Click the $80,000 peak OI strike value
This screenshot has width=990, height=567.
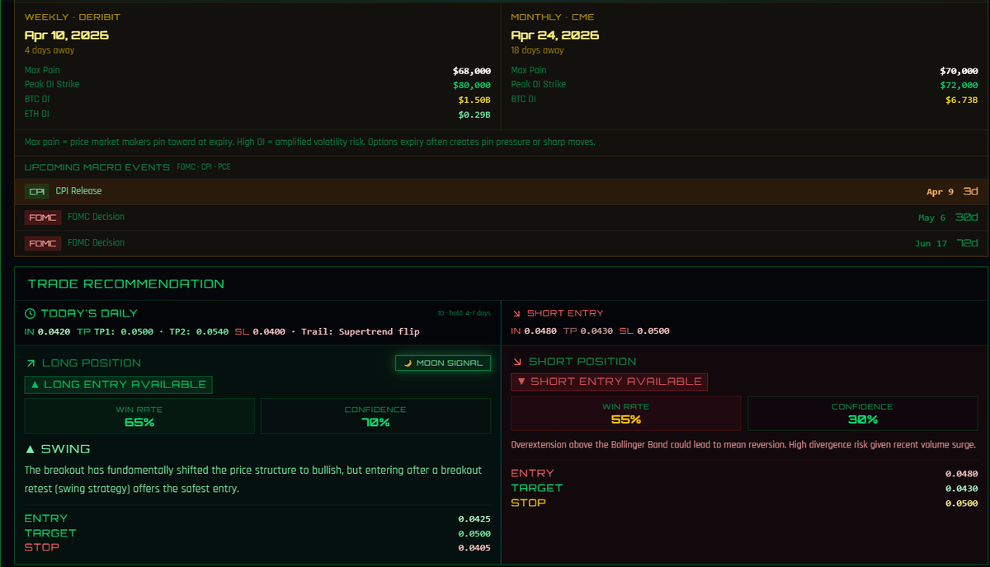(x=472, y=86)
